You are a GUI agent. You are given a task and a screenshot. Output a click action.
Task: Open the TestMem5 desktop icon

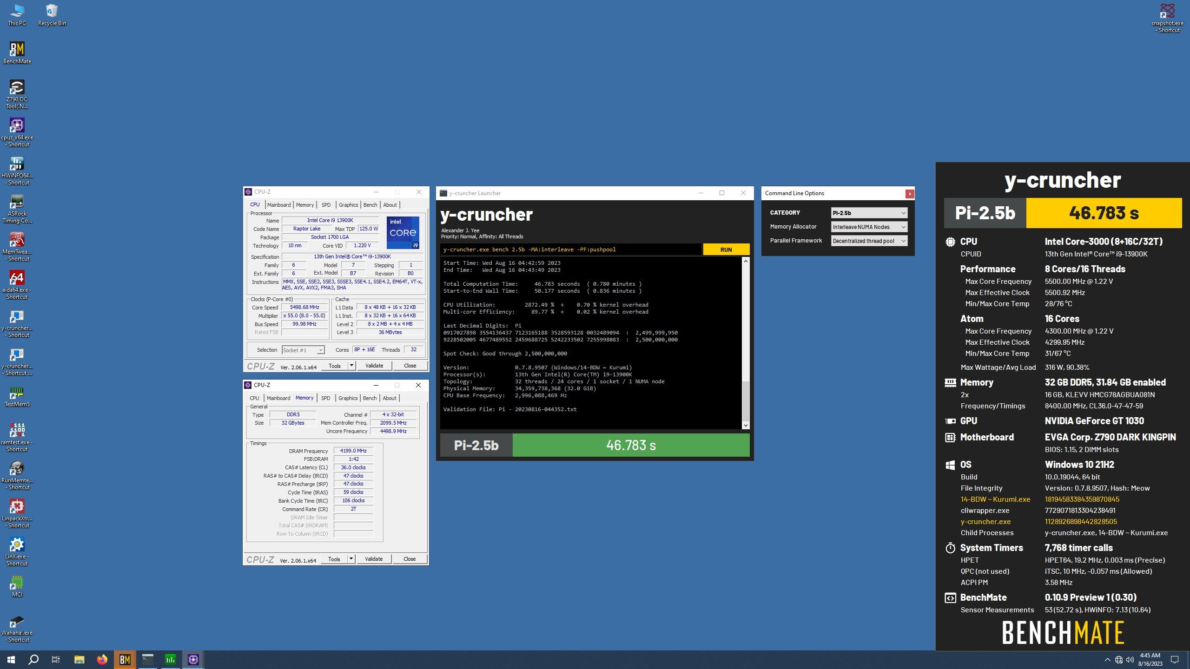pyautogui.click(x=17, y=396)
